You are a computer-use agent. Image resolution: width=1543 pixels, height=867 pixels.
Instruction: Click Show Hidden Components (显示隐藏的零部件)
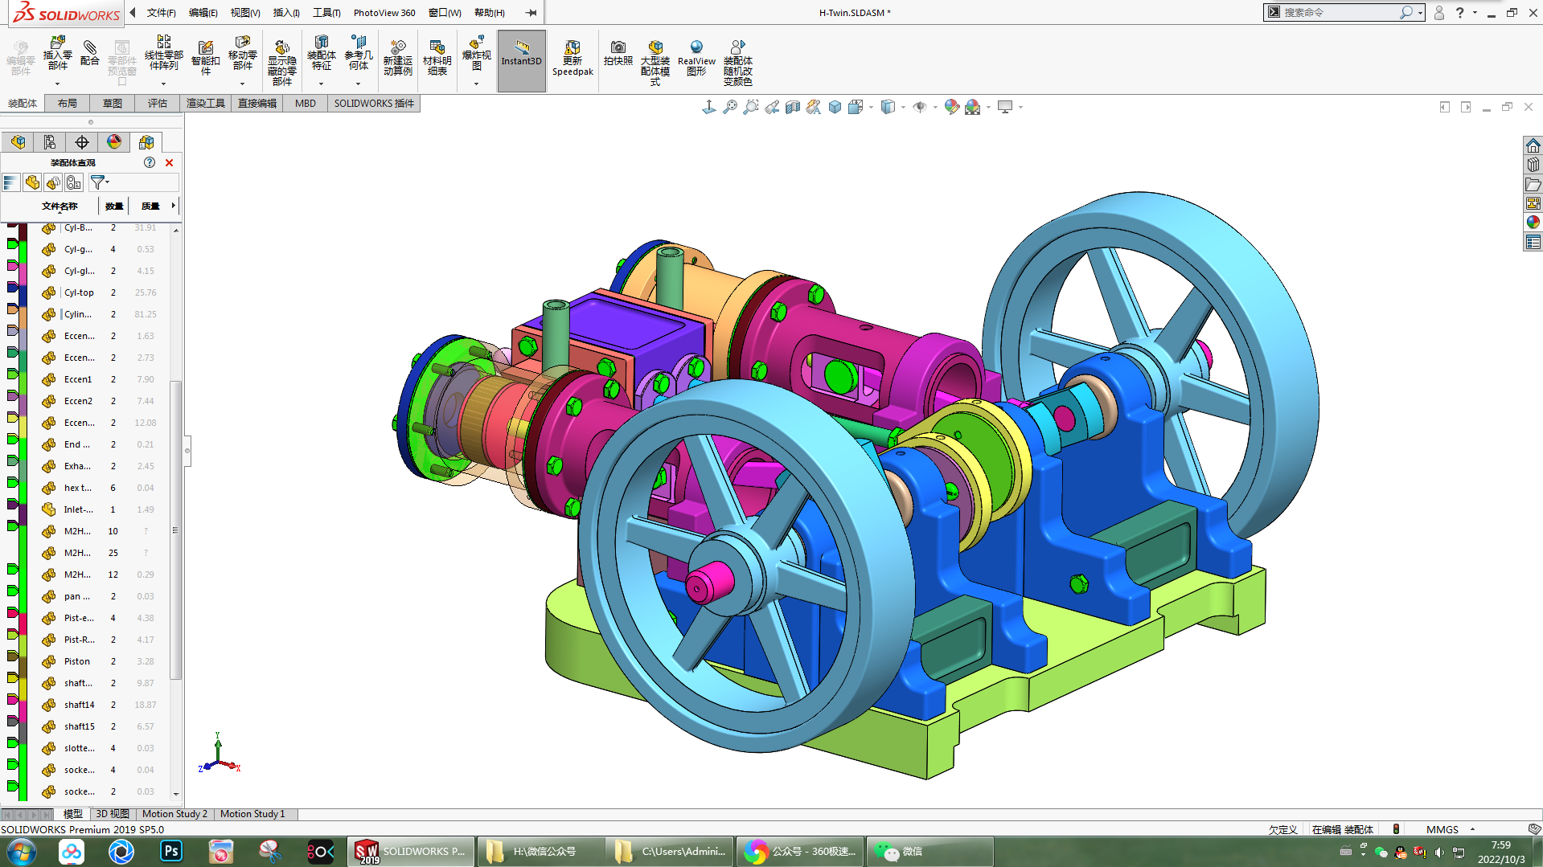pos(281,61)
